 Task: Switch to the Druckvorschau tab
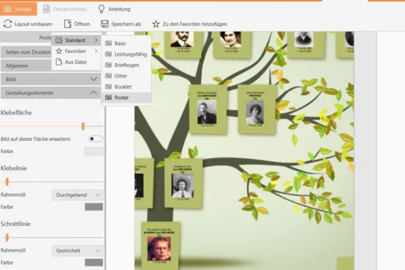point(65,9)
